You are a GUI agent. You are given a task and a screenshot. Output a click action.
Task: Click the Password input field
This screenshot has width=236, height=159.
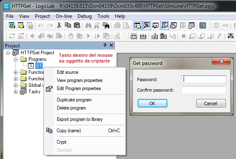tap(204, 79)
